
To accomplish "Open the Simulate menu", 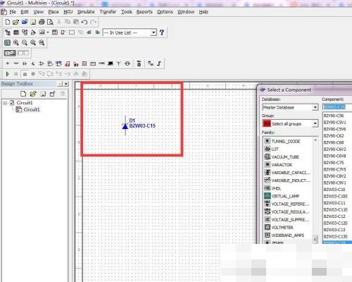I will coord(86,12).
